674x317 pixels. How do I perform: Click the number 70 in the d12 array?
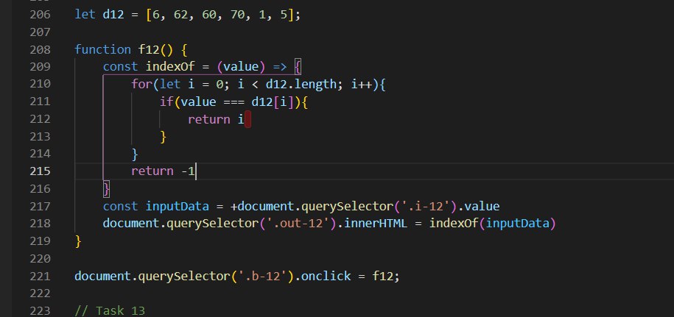(237, 15)
